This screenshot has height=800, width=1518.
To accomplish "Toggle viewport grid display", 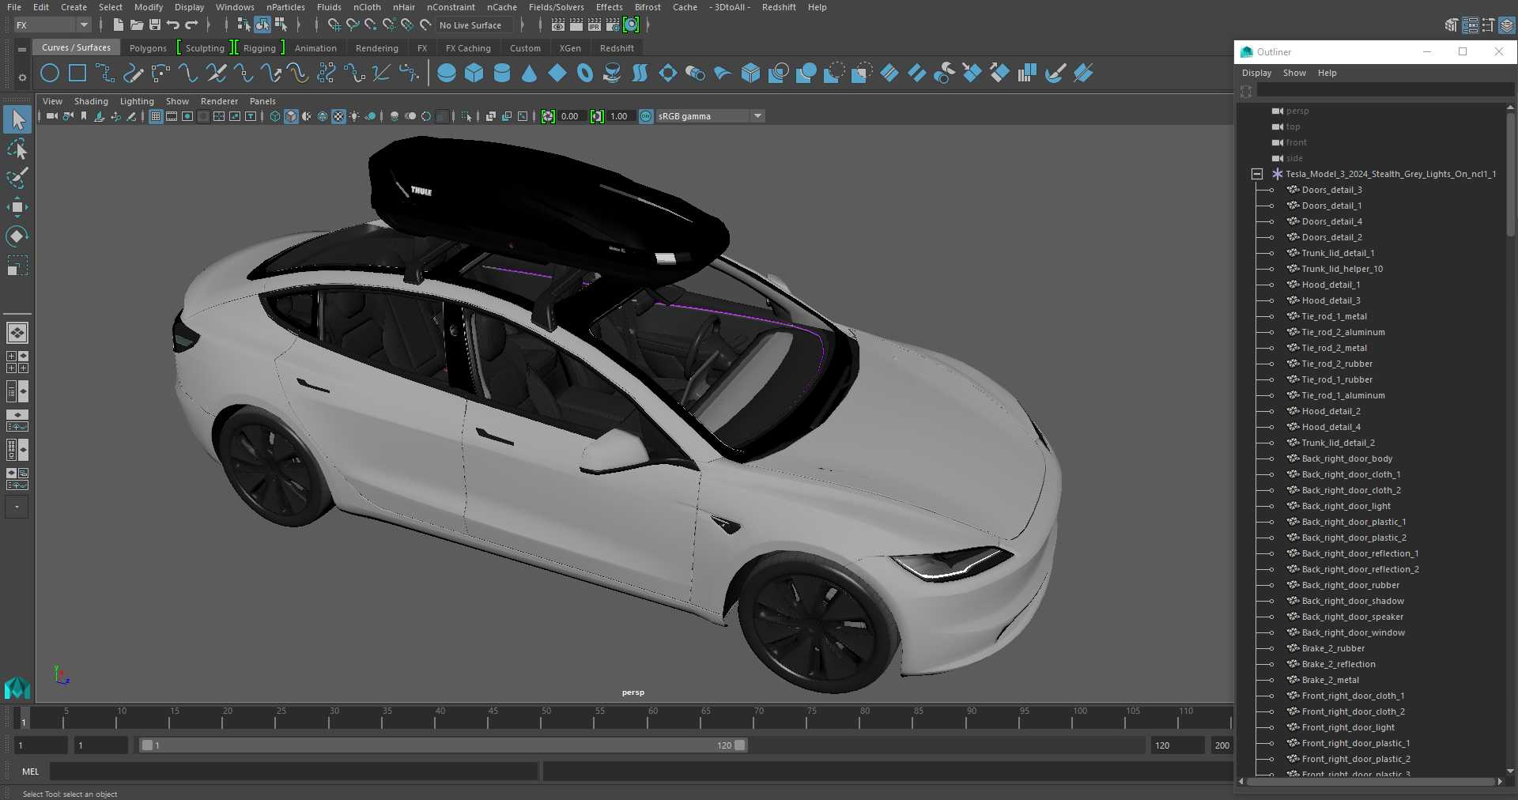I will (156, 116).
